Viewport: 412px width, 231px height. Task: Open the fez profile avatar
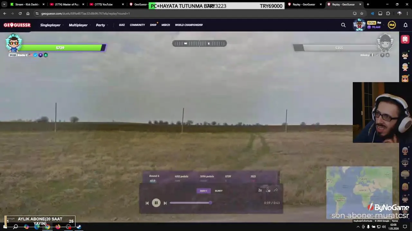click(359, 25)
